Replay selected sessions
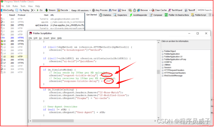The height and width of the screenshot is (127, 215). (25, 10)
